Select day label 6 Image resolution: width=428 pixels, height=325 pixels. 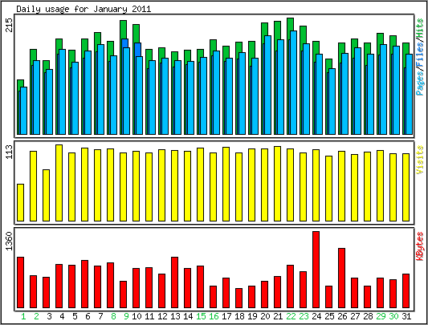click(88, 316)
